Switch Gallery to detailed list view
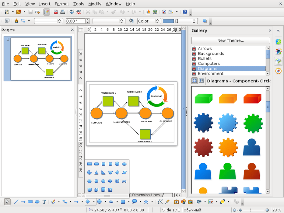 (x=201, y=81)
